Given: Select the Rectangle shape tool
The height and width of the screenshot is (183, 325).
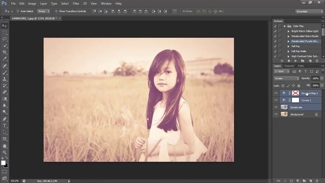Looking at the screenshot, I should coord(5,139).
